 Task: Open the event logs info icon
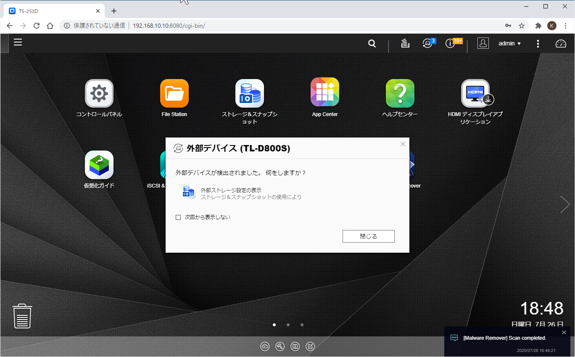click(451, 43)
